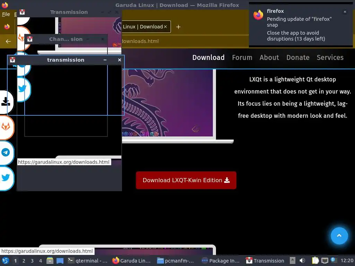Open the About nav link
The image size is (355, 266).
click(x=269, y=57)
